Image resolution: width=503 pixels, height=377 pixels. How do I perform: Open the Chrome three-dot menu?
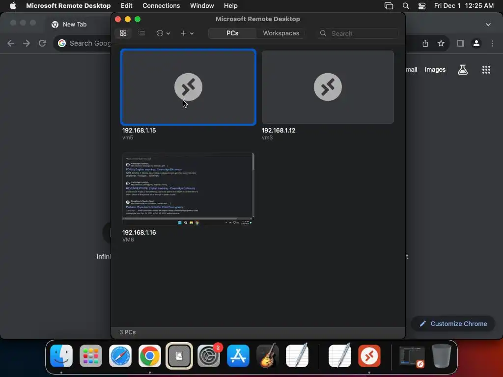[x=492, y=43]
